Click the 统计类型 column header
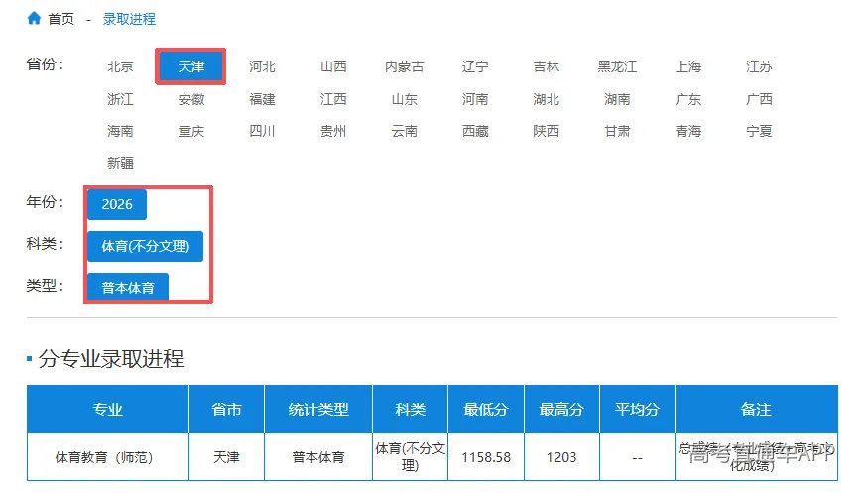Viewport: 864px width, 493px height. point(318,409)
